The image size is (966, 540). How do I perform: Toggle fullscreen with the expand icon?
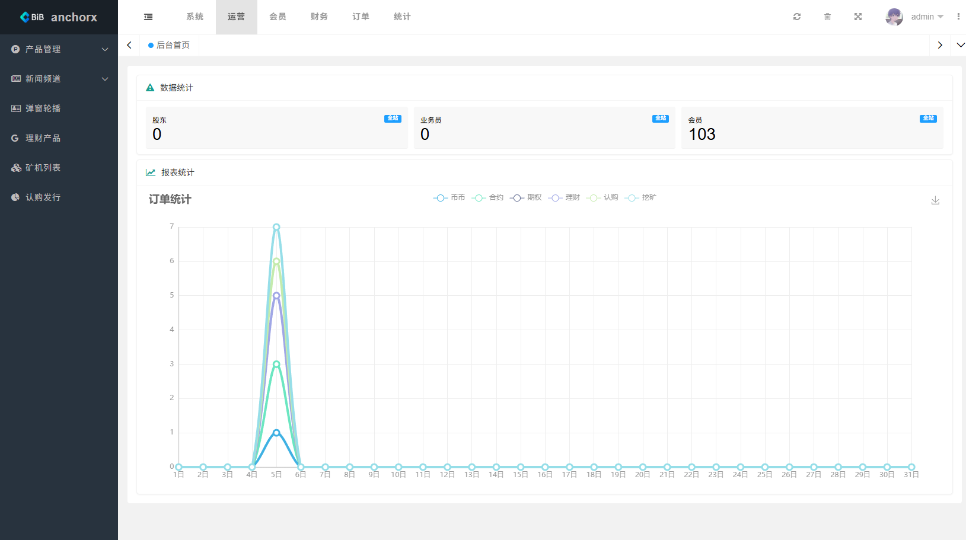857,17
